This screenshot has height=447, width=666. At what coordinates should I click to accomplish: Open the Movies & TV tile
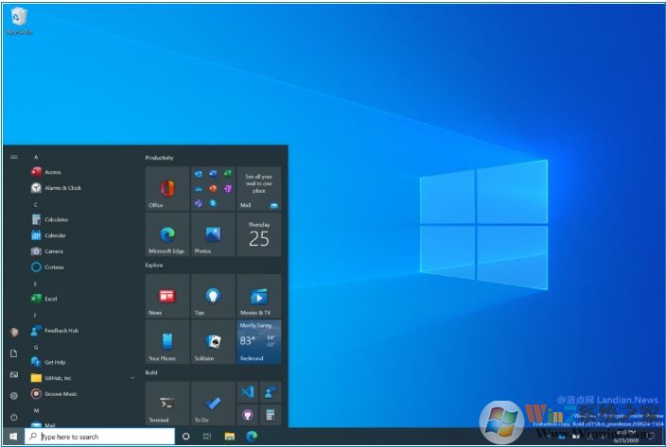click(x=258, y=297)
